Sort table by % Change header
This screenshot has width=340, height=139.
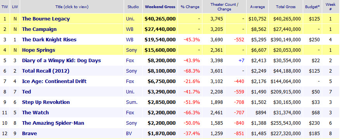click(x=190, y=7)
